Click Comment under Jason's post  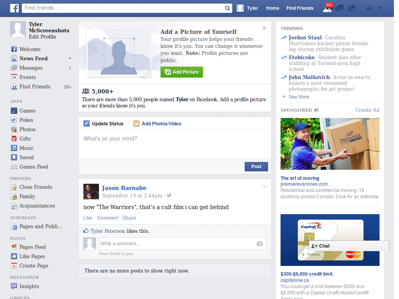108,218
